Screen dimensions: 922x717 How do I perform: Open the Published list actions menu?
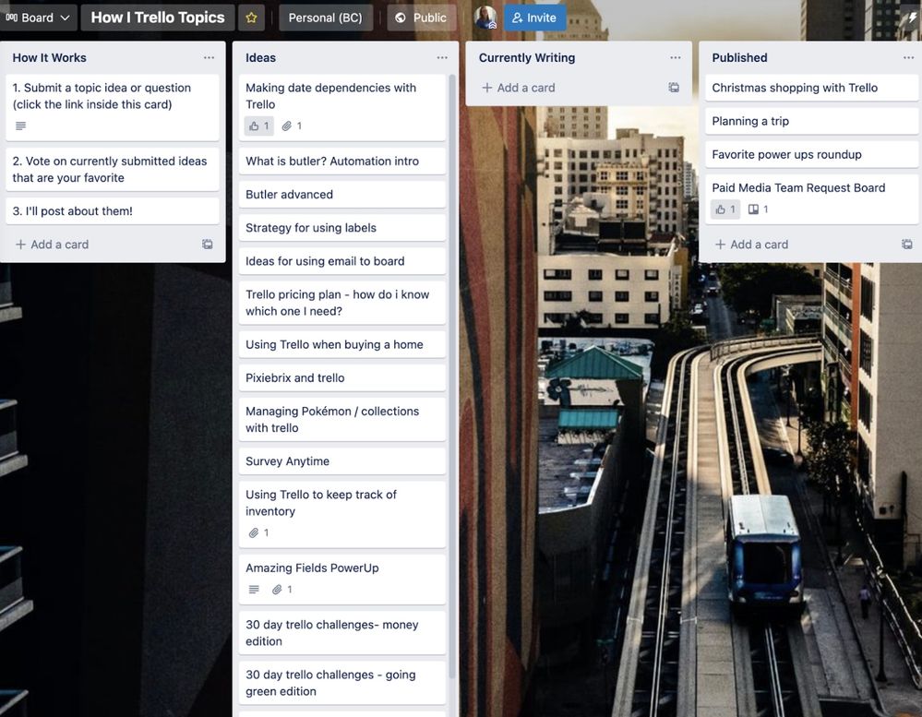909,56
